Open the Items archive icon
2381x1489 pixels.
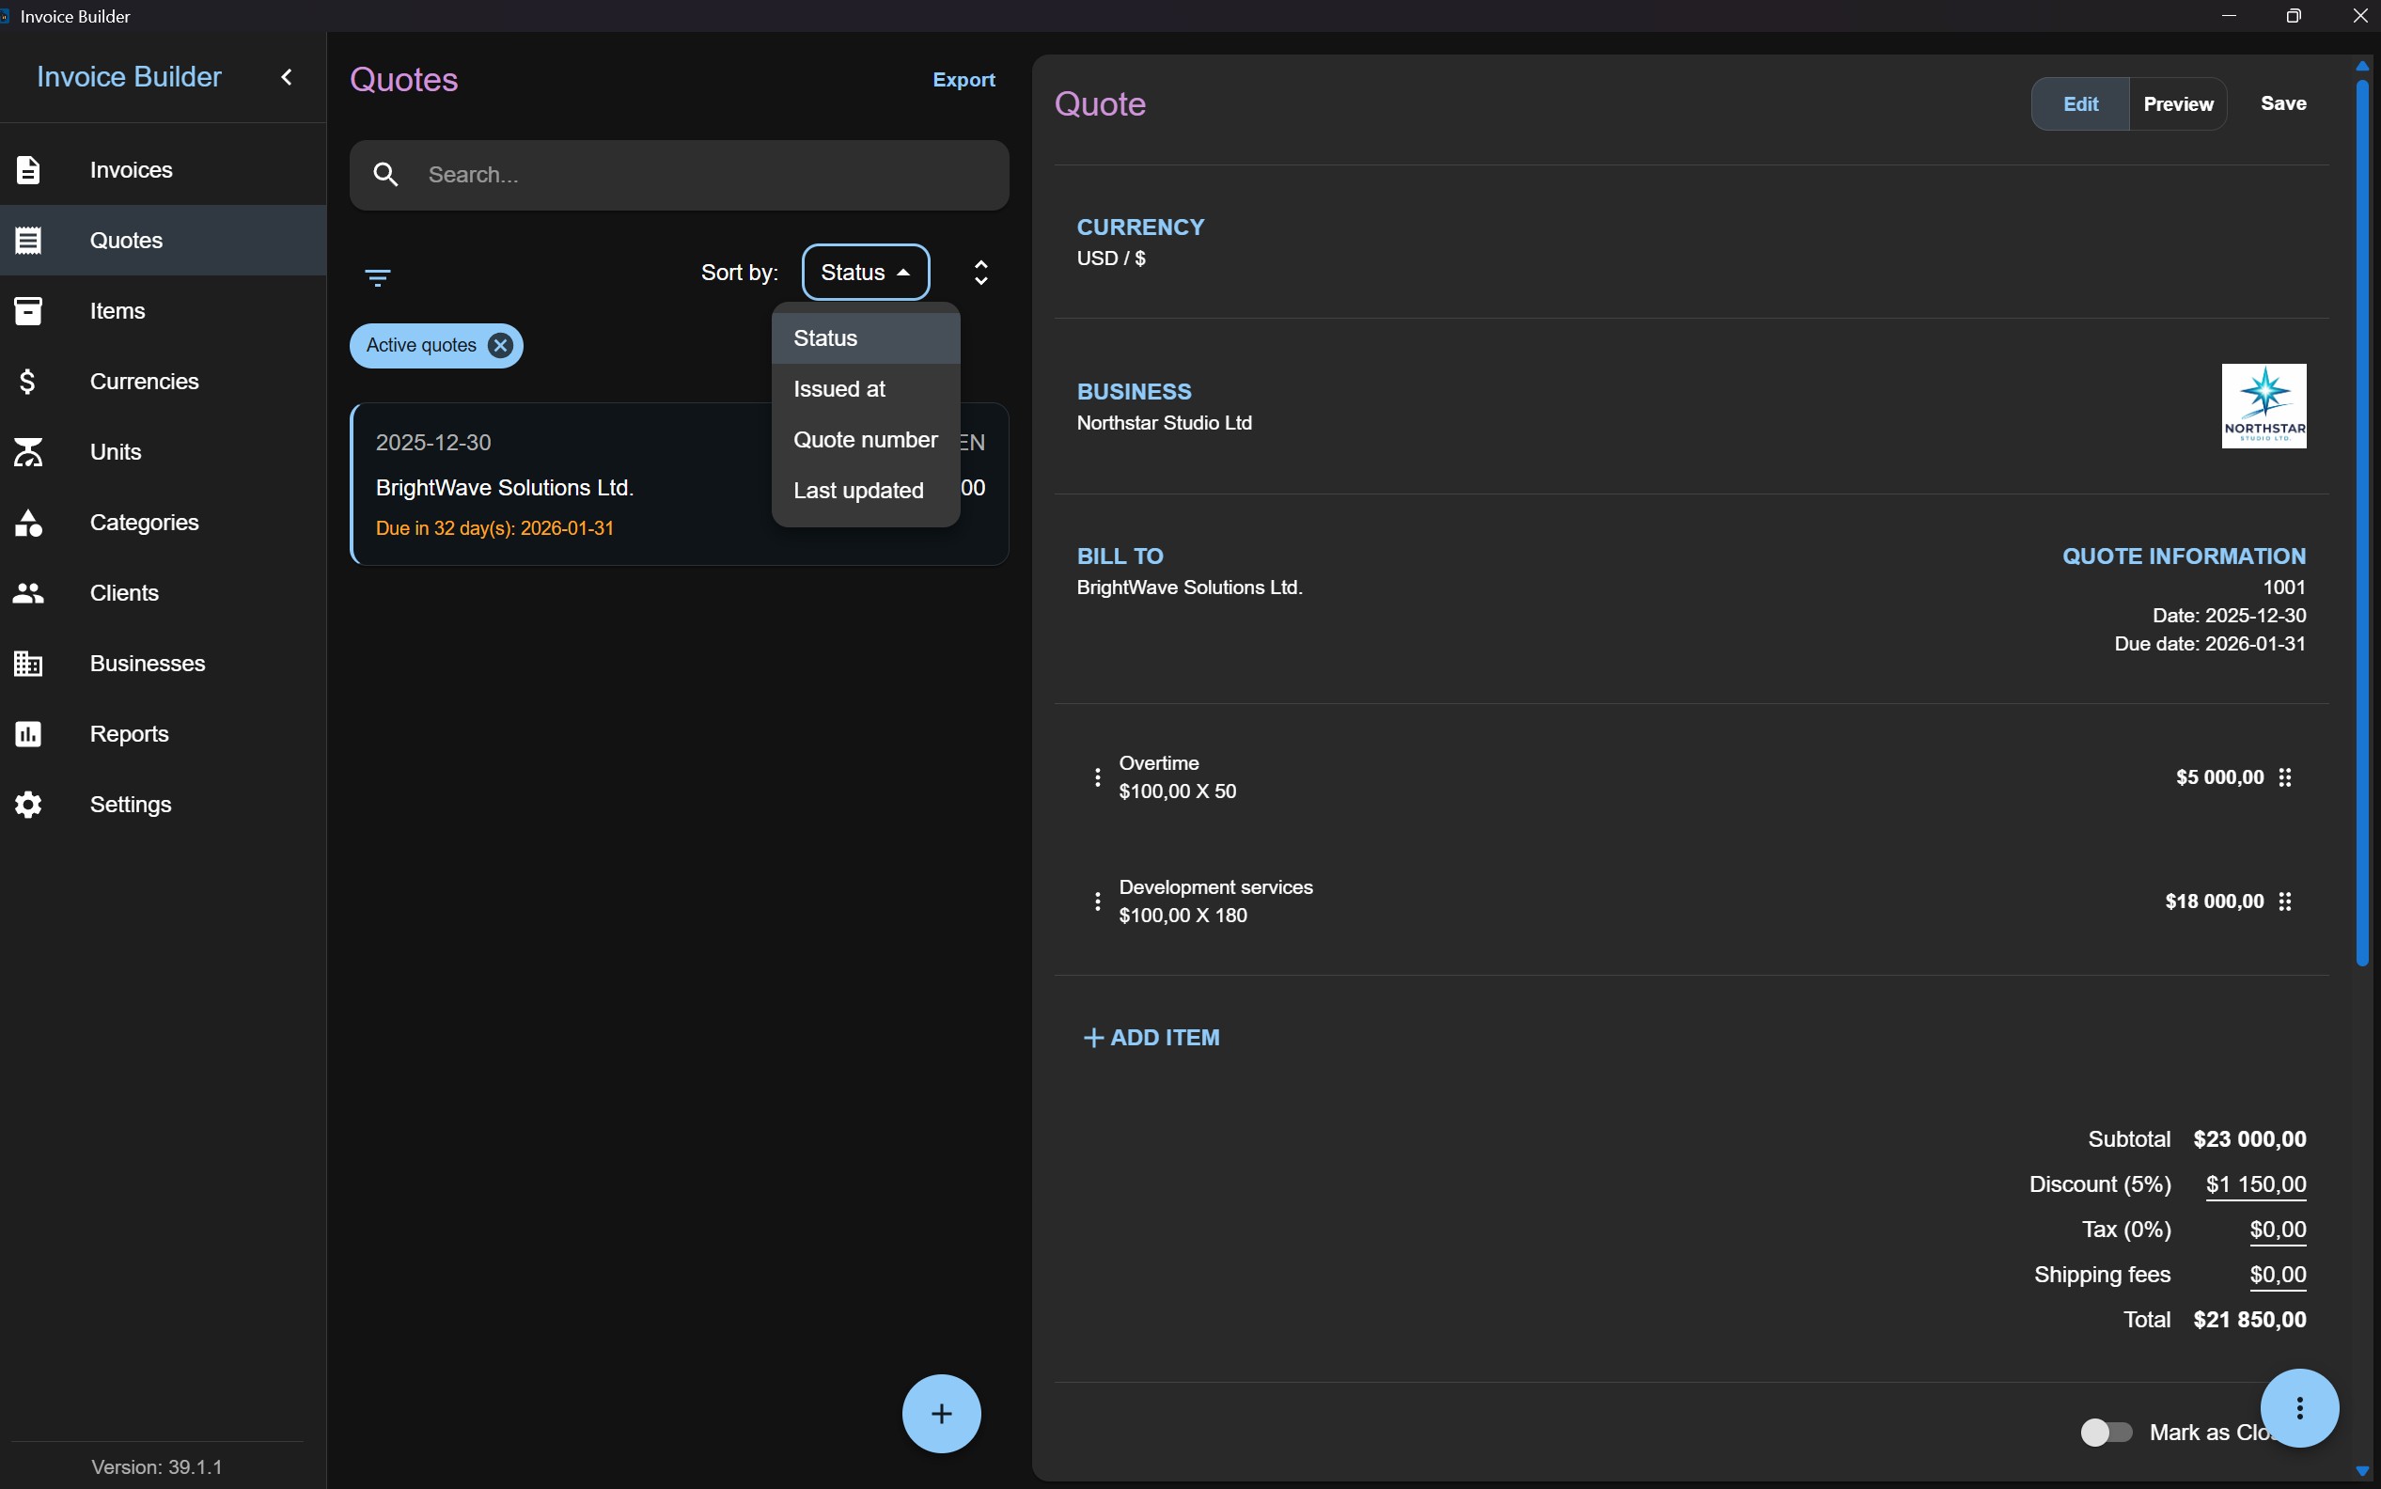(28, 311)
